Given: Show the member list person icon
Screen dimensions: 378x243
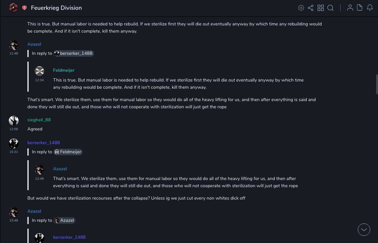Looking at the screenshot, I should [x=350, y=8].
